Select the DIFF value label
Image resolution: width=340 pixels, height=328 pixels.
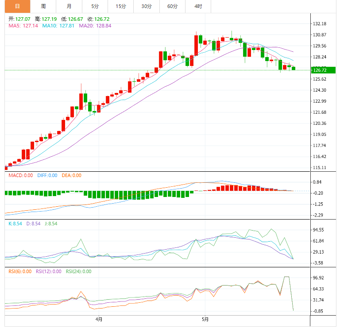pyautogui.click(x=47, y=175)
